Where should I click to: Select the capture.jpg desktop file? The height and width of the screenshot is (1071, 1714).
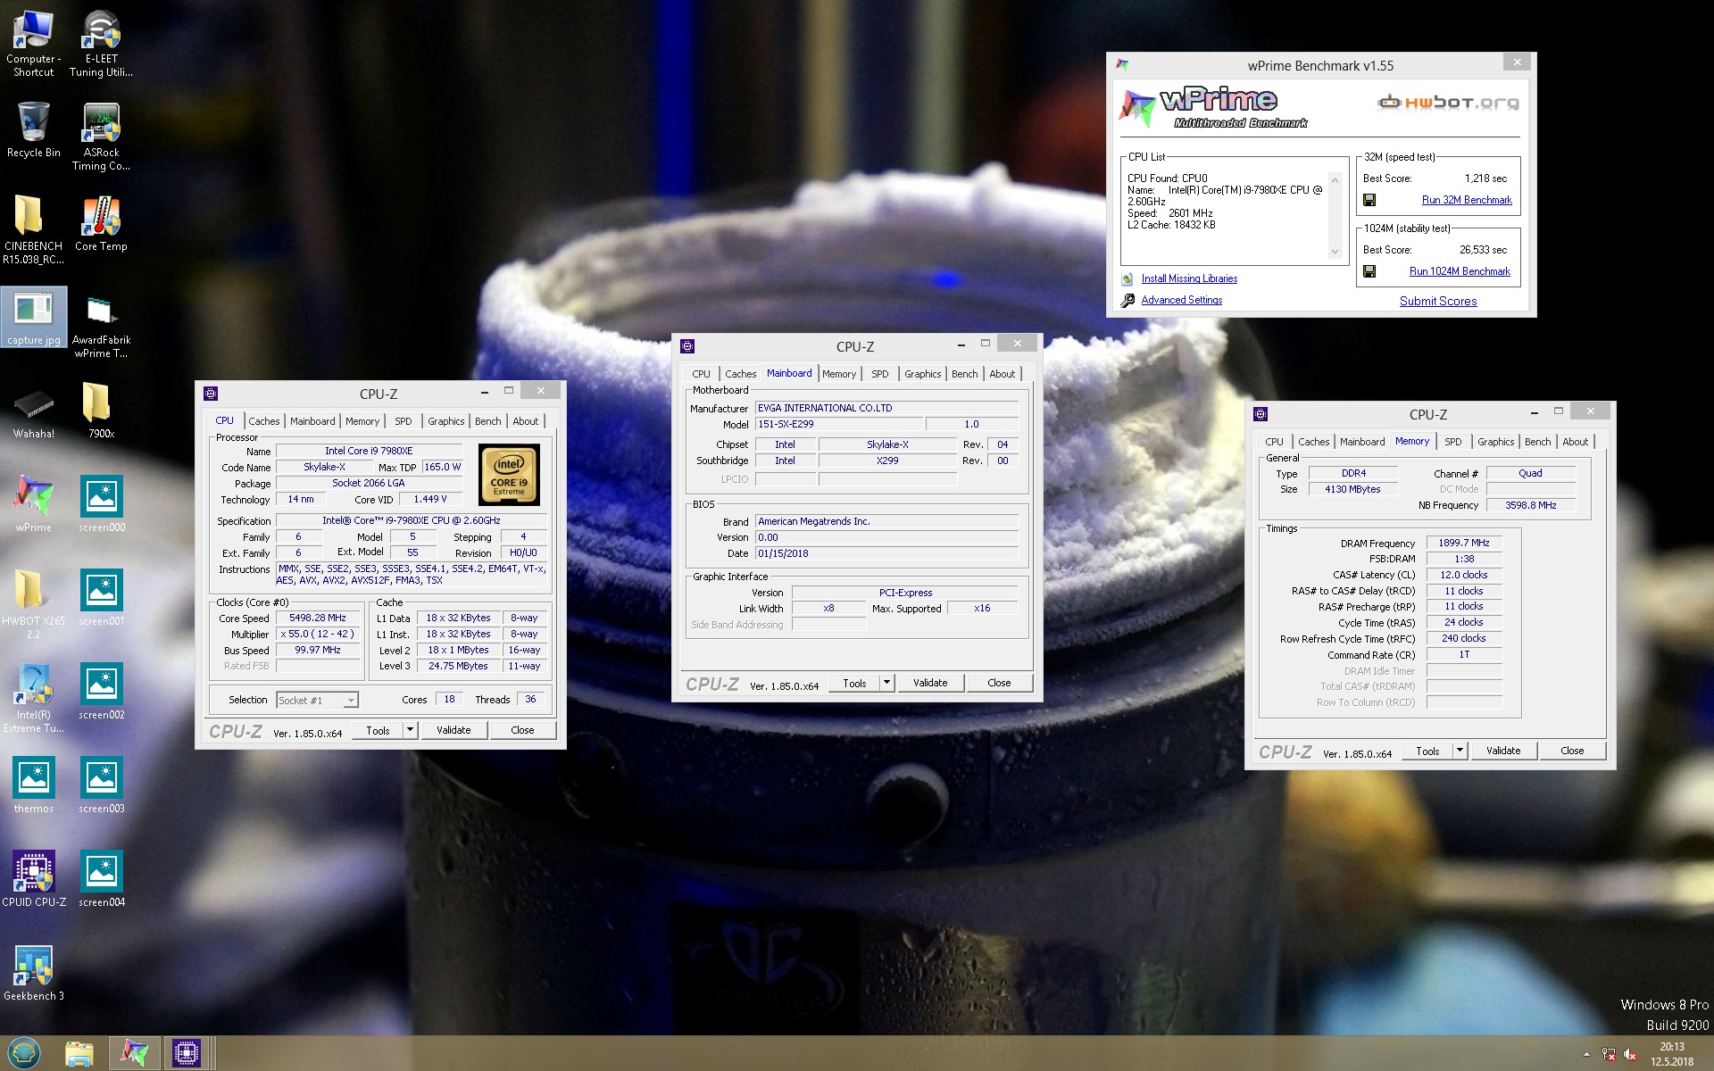[x=33, y=317]
